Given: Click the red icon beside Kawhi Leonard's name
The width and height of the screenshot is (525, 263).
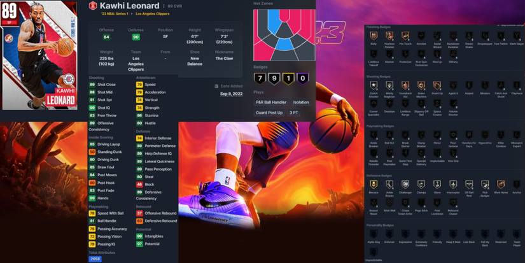Looking at the screenshot, I should click(92, 6).
